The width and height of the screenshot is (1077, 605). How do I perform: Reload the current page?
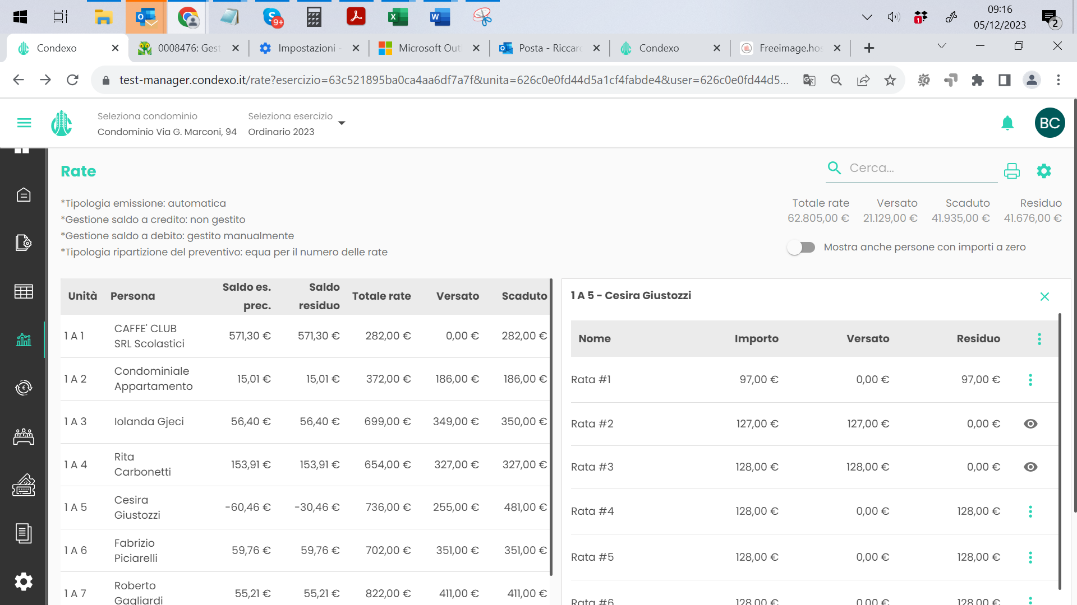click(x=72, y=80)
